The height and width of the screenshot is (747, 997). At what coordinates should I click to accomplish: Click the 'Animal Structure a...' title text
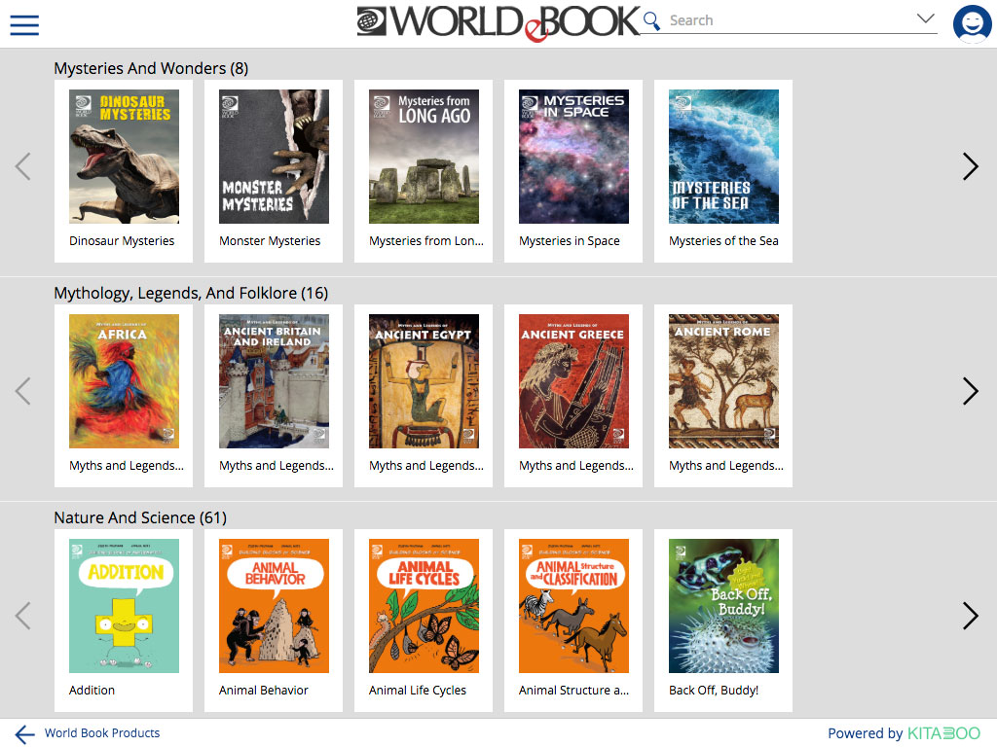click(573, 690)
